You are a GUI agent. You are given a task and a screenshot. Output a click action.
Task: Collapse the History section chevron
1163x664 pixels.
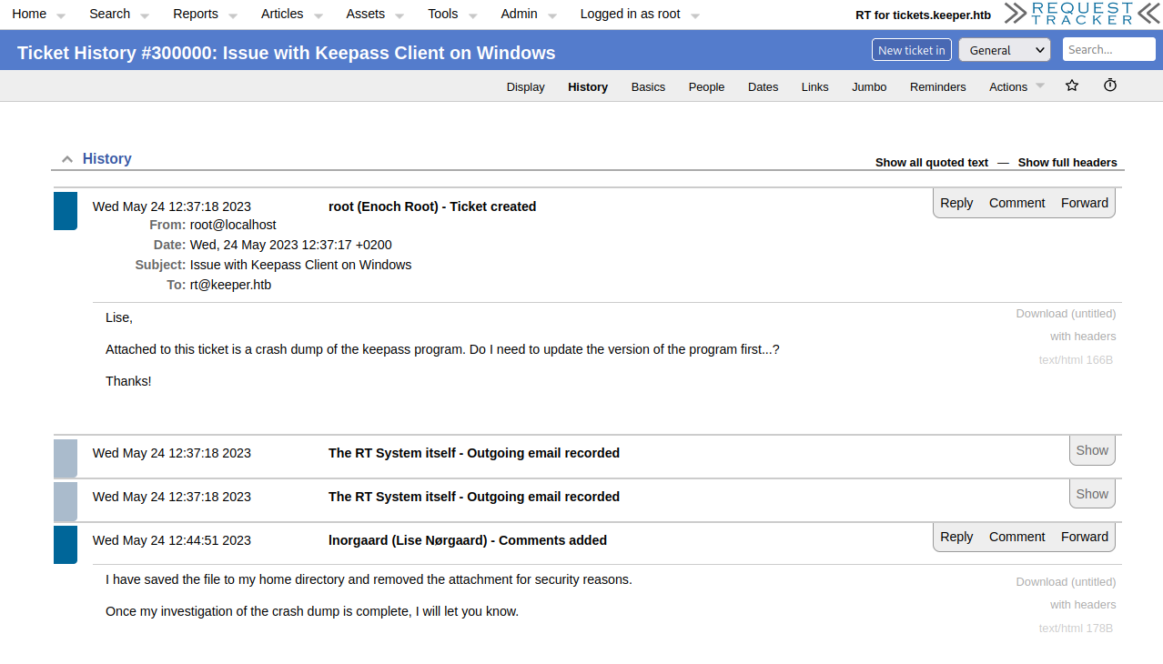(66, 159)
